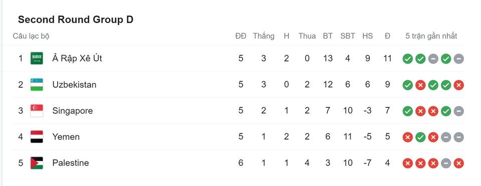Image resolution: width=481 pixels, height=186 pixels.
Task: Open the Singapore team page
Action: point(72,110)
